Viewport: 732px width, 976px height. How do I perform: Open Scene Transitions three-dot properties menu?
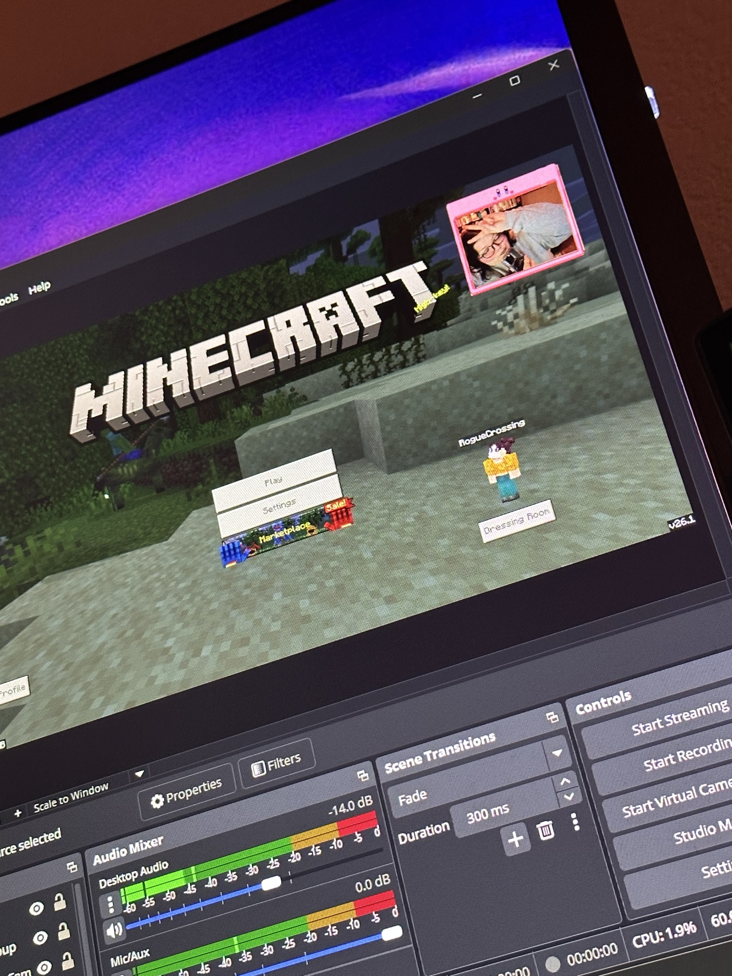(x=576, y=822)
